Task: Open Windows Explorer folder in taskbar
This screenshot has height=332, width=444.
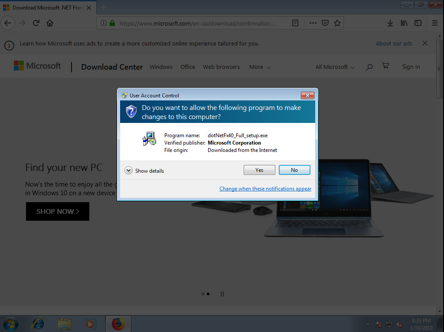Action: (65, 324)
